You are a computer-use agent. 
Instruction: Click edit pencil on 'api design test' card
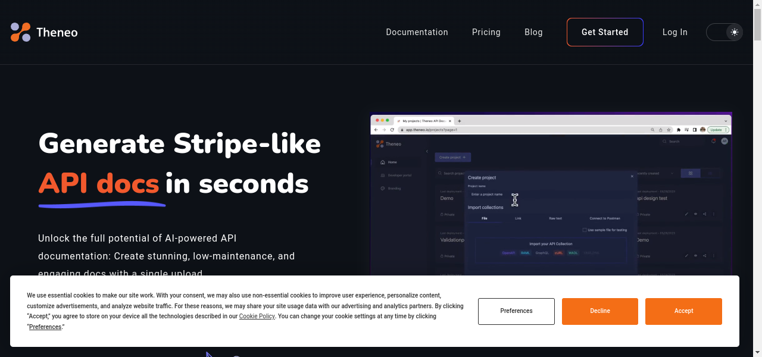click(686, 214)
